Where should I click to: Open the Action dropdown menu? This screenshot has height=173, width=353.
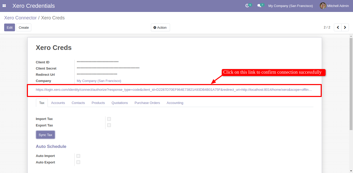(x=160, y=27)
